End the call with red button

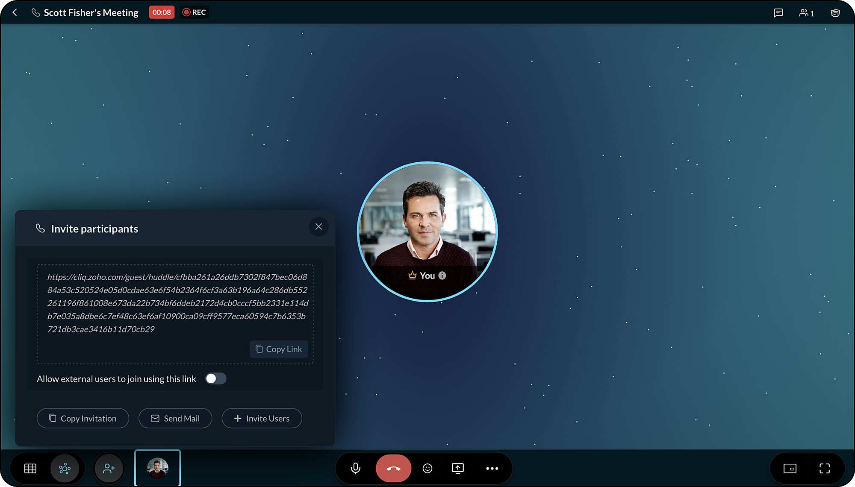pyautogui.click(x=393, y=469)
